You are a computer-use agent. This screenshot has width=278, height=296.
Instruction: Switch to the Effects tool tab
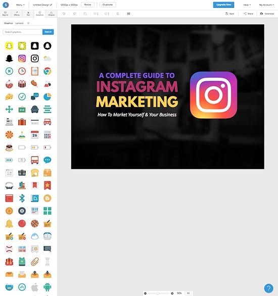[x=17, y=14]
